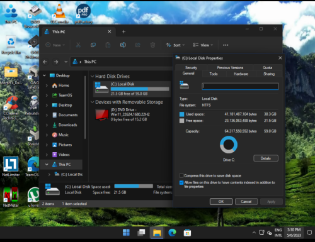The image size is (315, 242).
Task: Select the uTorrent desktop icon
Action: pyautogui.click(x=33, y=197)
